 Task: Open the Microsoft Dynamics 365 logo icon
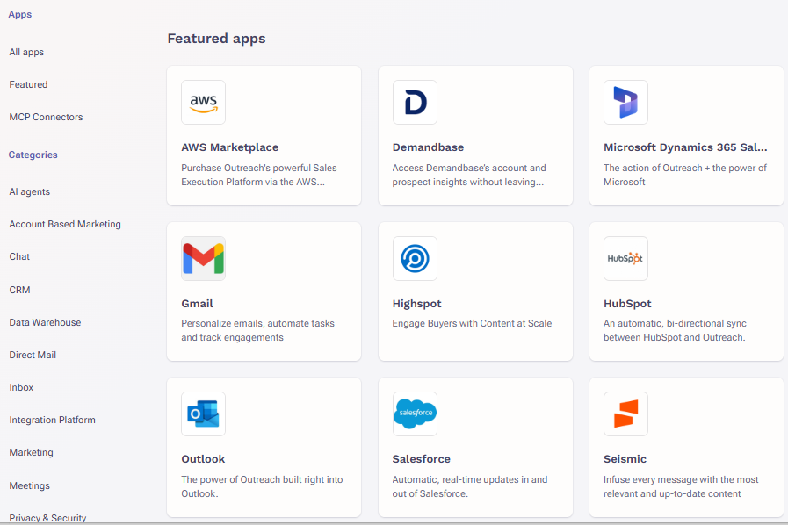pyautogui.click(x=625, y=103)
